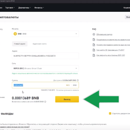Open the Торговля menu
This screenshot has width=130, height=130.
[10, 8]
